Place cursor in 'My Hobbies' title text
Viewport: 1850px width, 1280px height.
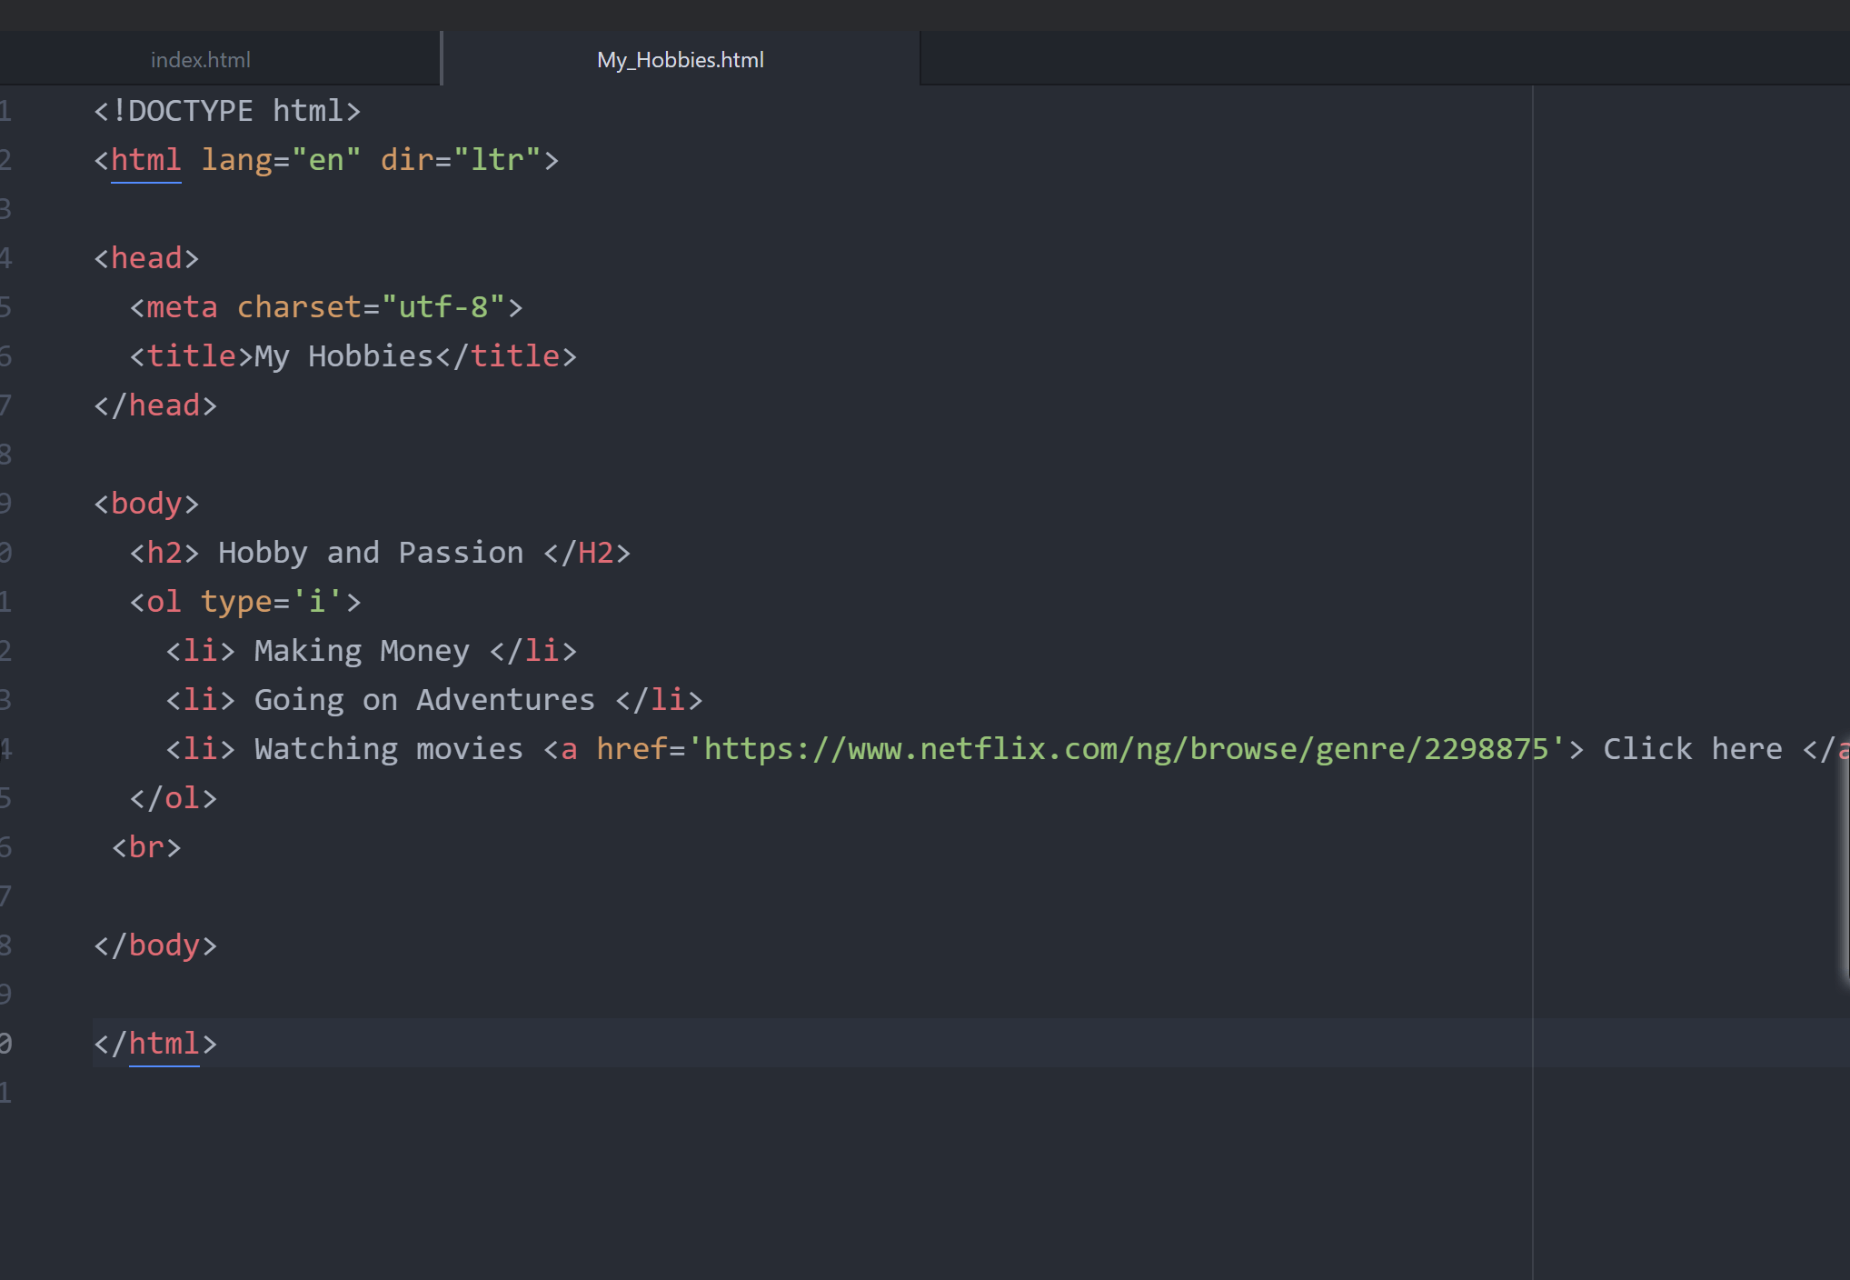point(343,356)
